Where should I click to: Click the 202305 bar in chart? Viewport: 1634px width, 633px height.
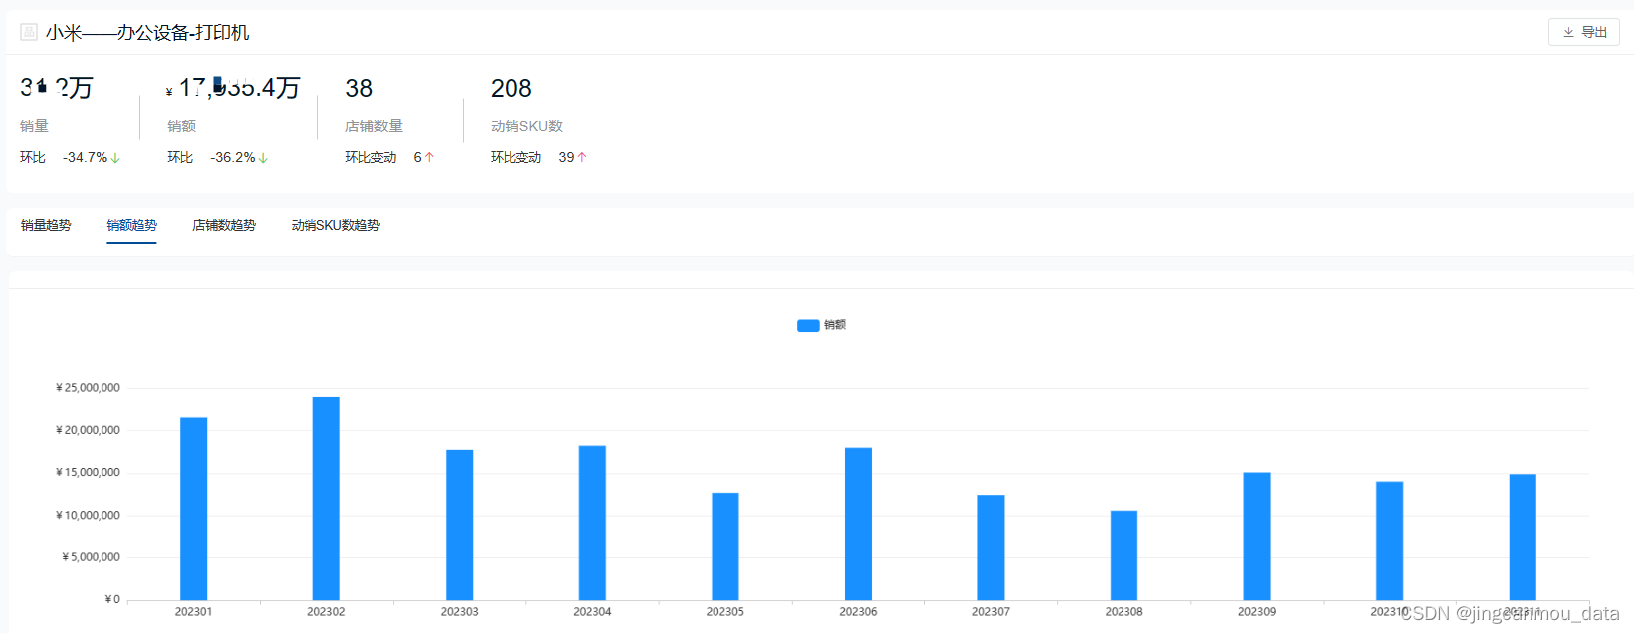(x=725, y=546)
